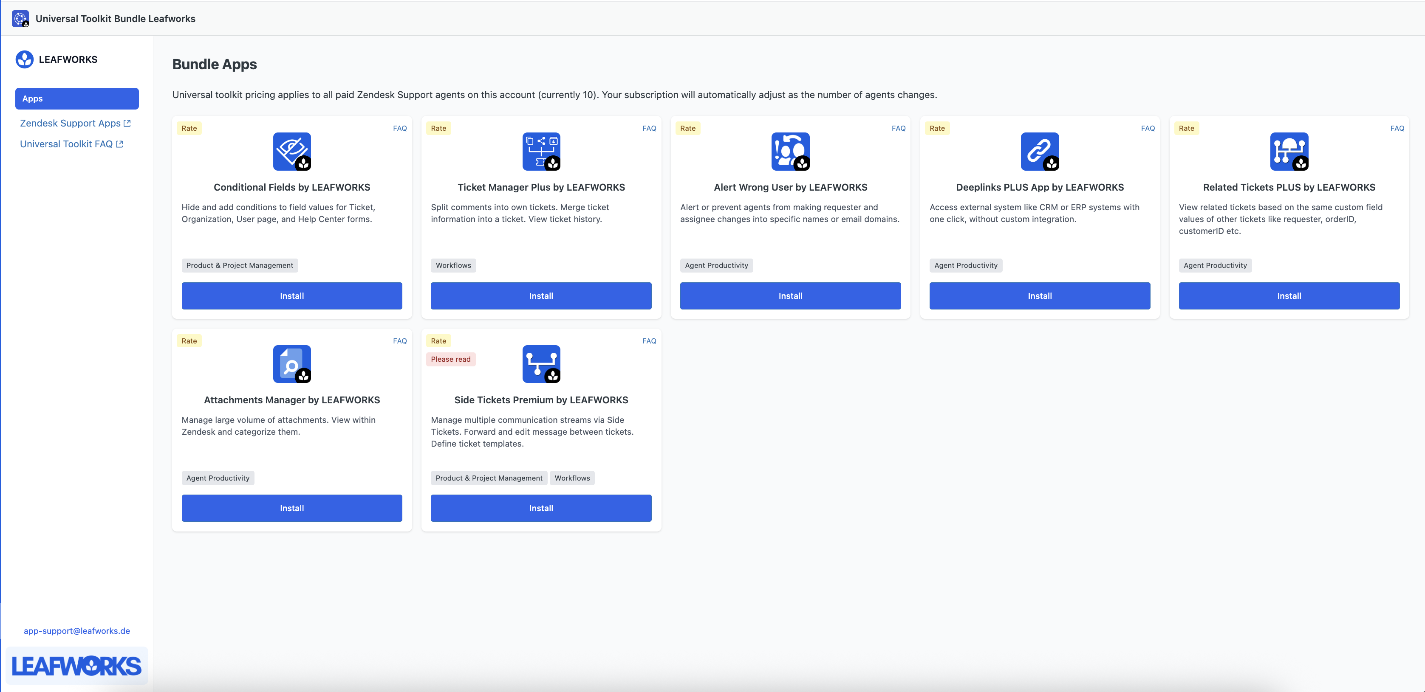Click the Deeplinks PLUS App by LEAFWORKS title
Image resolution: width=1425 pixels, height=692 pixels.
click(1040, 187)
